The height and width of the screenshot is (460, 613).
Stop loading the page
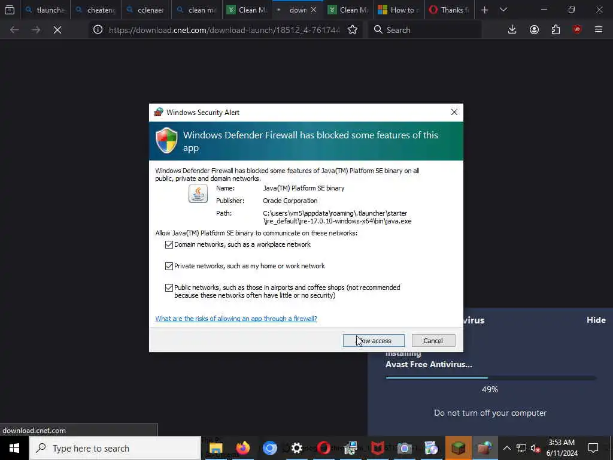[57, 30]
